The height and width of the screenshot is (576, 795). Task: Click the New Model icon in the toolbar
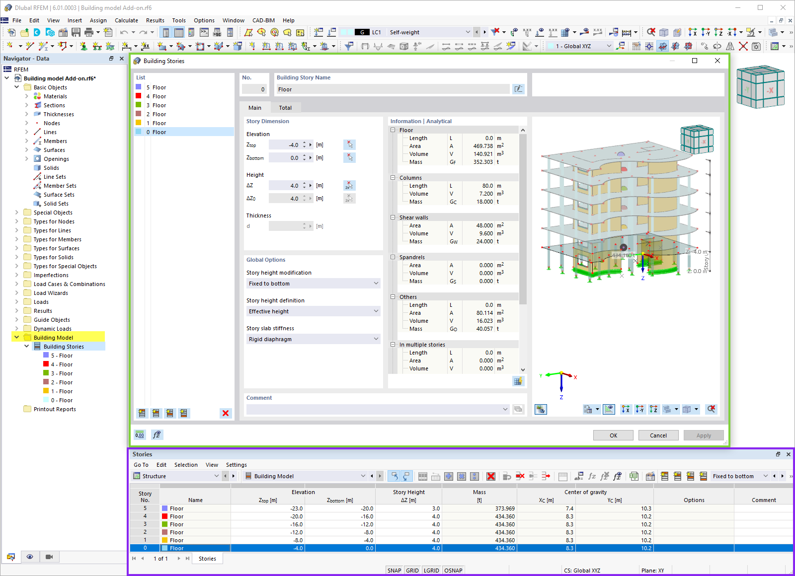point(11,32)
